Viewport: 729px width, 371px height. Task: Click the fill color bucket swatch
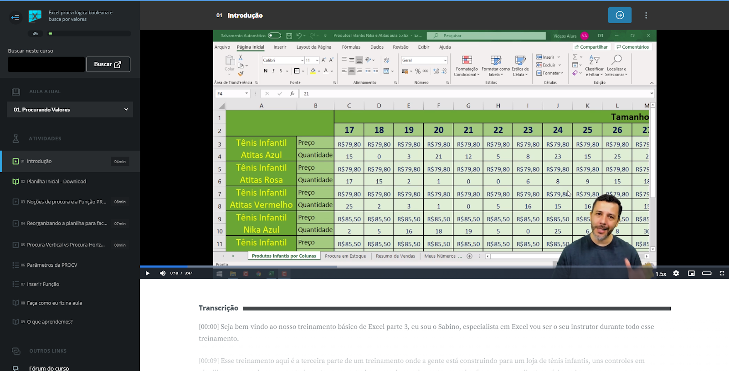[x=313, y=71]
